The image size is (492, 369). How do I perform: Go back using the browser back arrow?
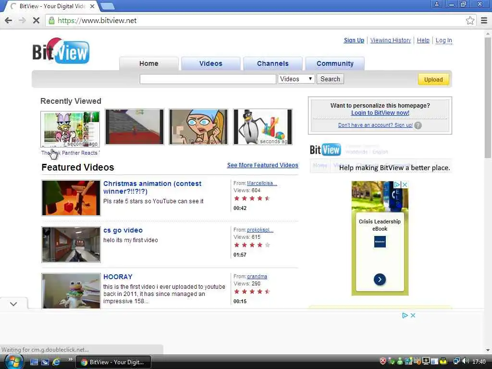[9, 21]
